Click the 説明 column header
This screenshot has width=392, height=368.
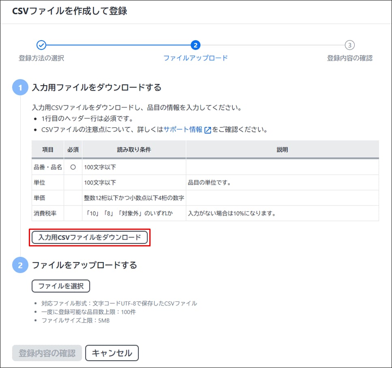(x=282, y=150)
